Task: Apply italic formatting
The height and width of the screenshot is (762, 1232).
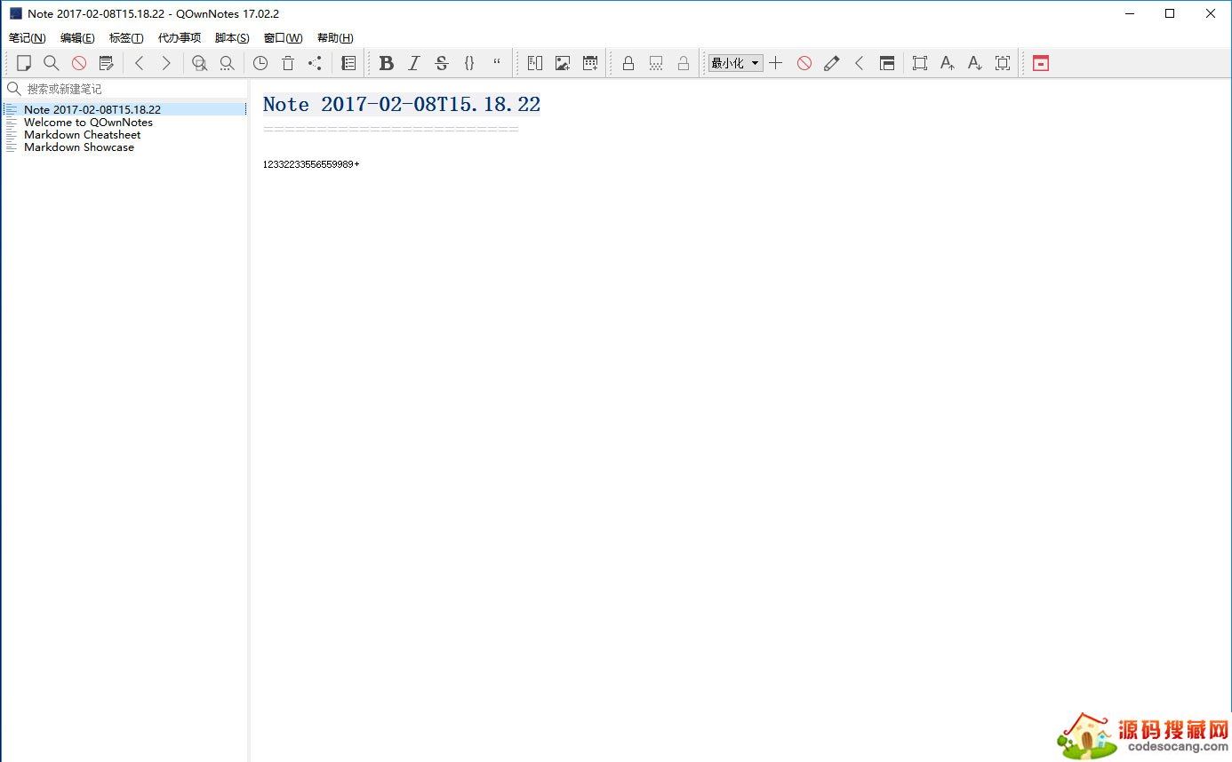Action: pos(413,63)
